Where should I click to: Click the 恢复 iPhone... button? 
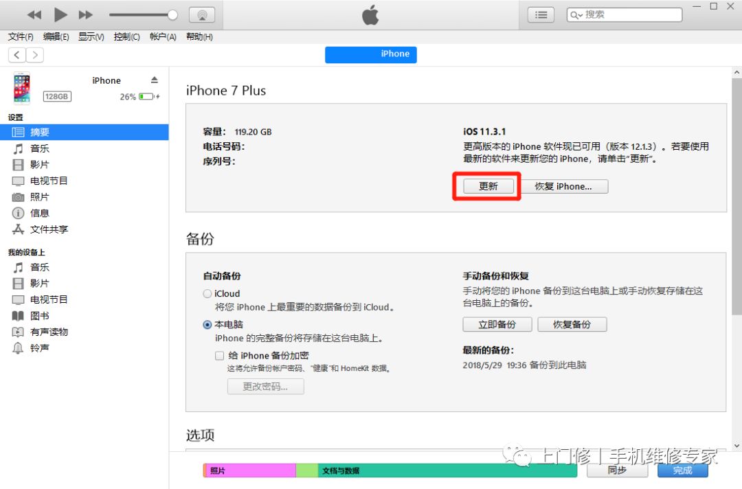coord(563,186)
